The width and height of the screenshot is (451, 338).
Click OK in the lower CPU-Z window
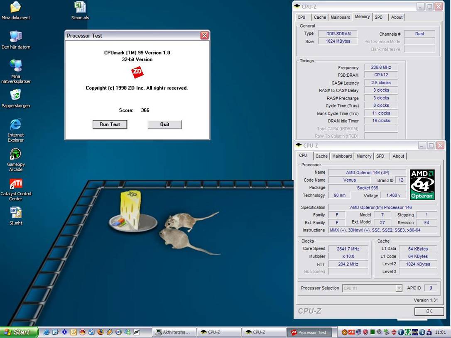pyautogui.click(x=429, y=311)
